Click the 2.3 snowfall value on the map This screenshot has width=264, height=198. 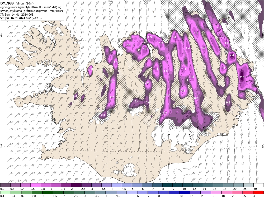[x=232, y=55]
